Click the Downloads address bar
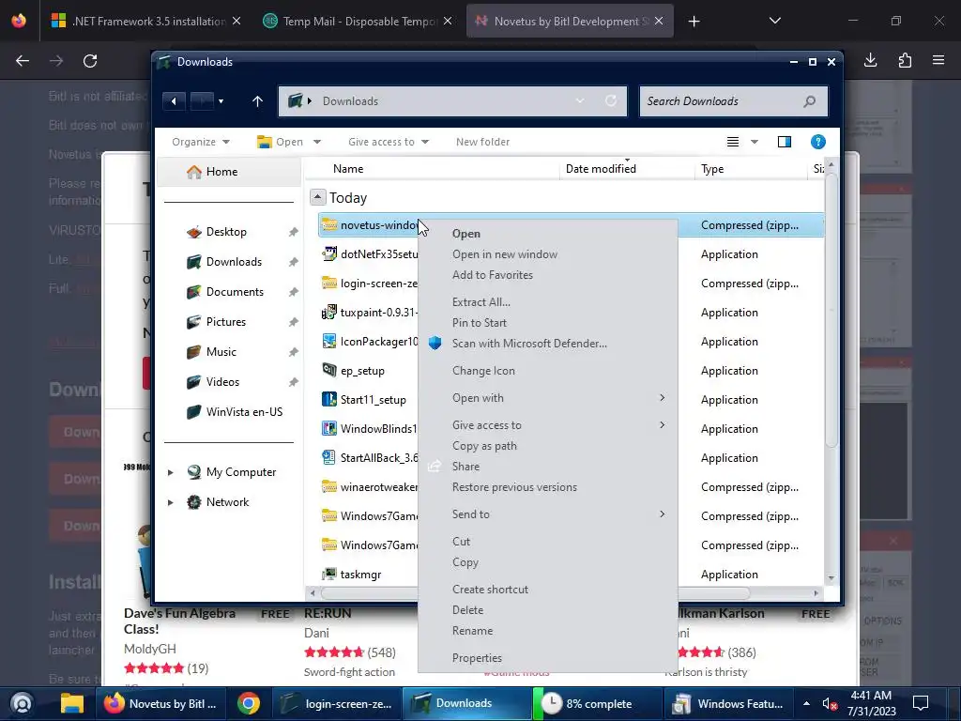The height and width of the screenshot is (721, 961). (x=452, y=101)
